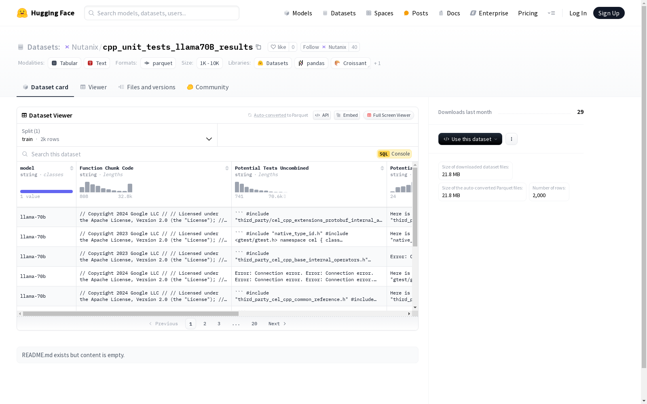This screenshot has height=404, width=647.
Task: Select the Croissant library tag
Action: pyautogui.click(x=351, y=63)
